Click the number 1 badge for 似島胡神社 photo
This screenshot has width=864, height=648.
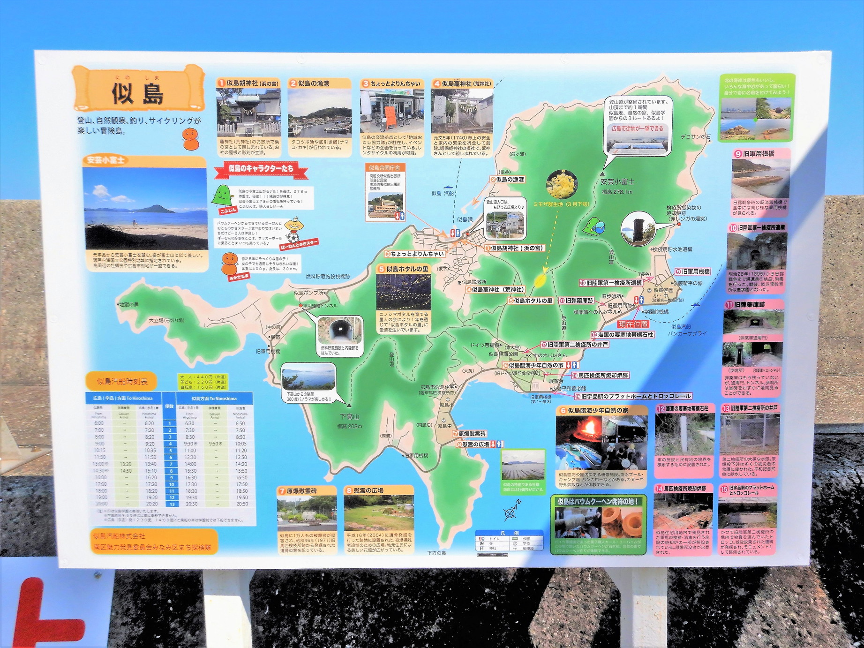(221, 83)
